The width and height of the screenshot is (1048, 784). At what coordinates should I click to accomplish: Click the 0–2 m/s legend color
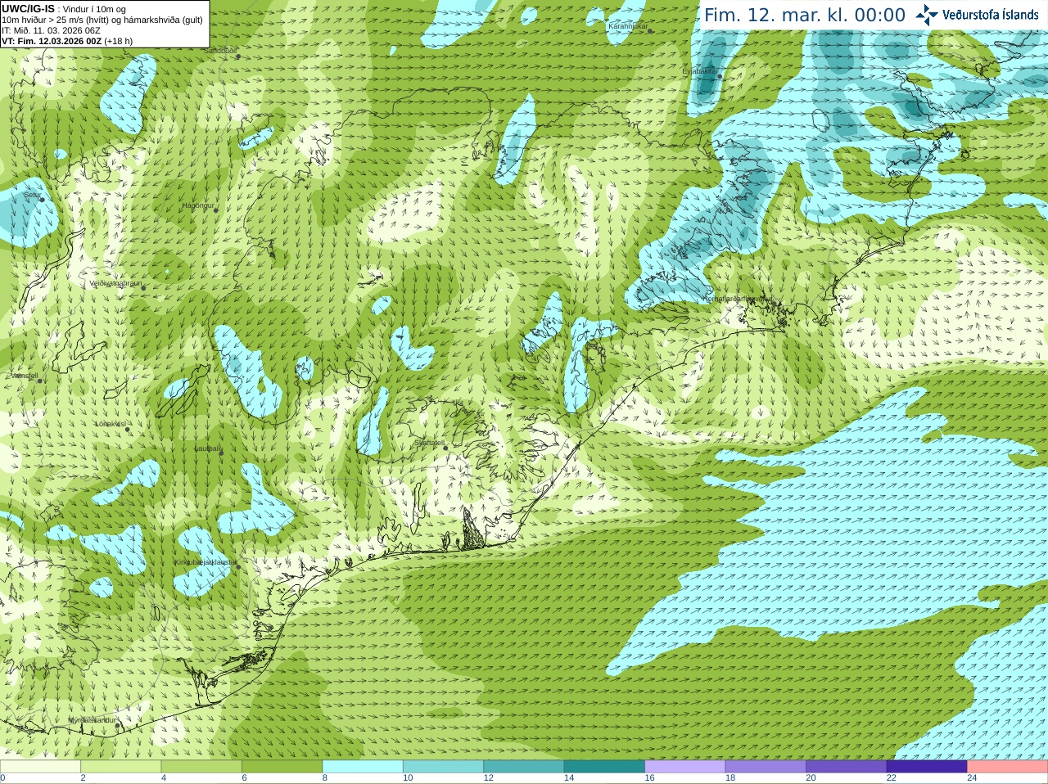pyautogui.click(x=40, y=767)
